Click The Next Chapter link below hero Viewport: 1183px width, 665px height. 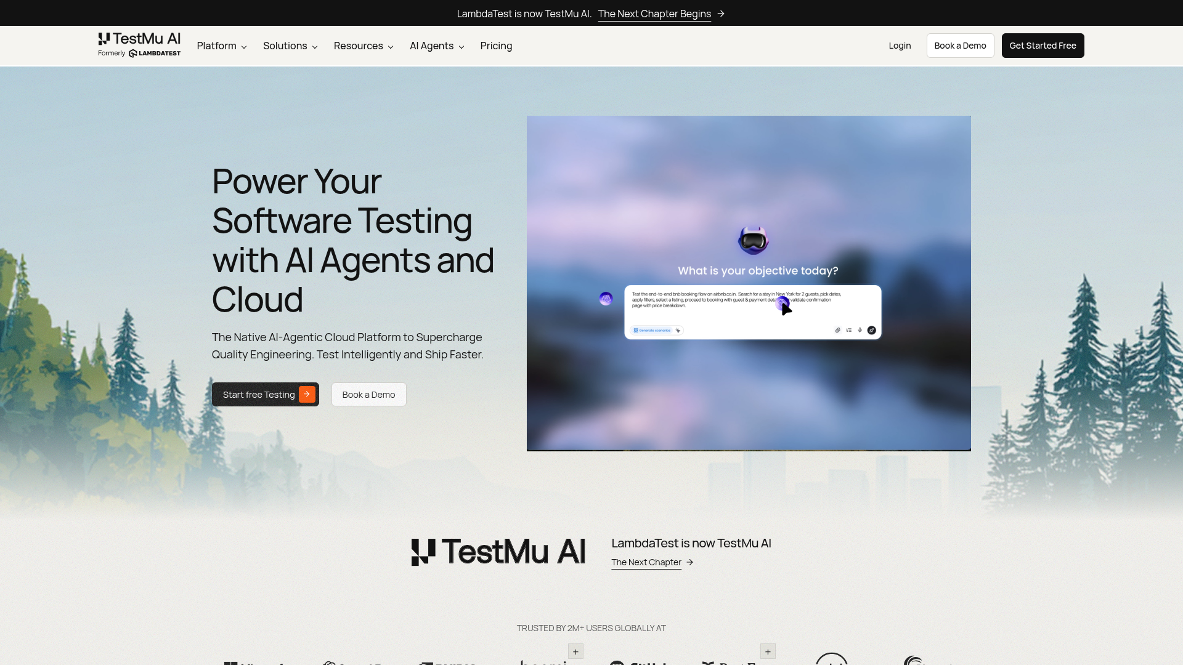tap(646, 562)
